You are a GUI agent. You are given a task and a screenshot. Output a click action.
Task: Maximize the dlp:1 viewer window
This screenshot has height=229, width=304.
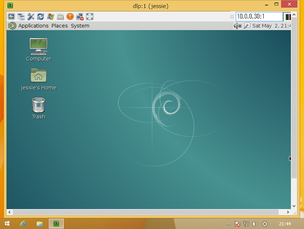coord(276,4)
